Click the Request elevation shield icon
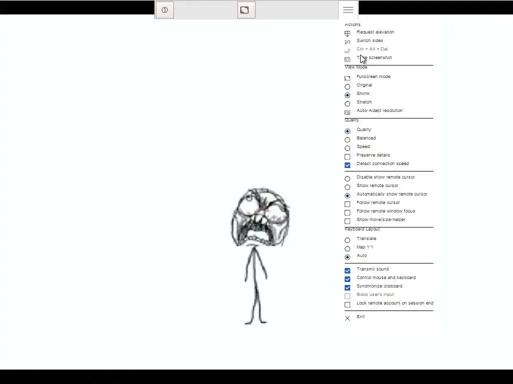Screen dimensions: 513x384 coord(348,33)
